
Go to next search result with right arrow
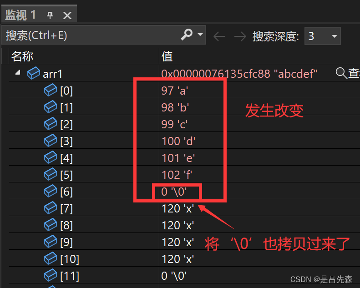(240, 36)
